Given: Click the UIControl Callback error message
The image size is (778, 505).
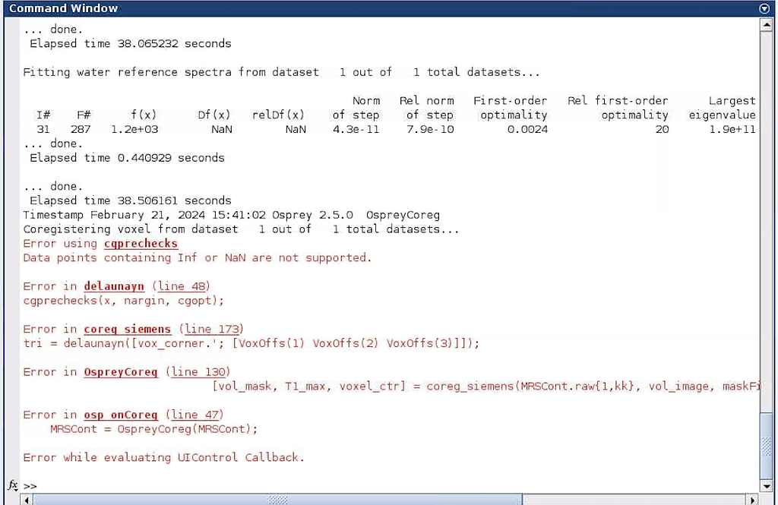Looking at the screenshot, I should pyautogui.click(x=163, y=457).
